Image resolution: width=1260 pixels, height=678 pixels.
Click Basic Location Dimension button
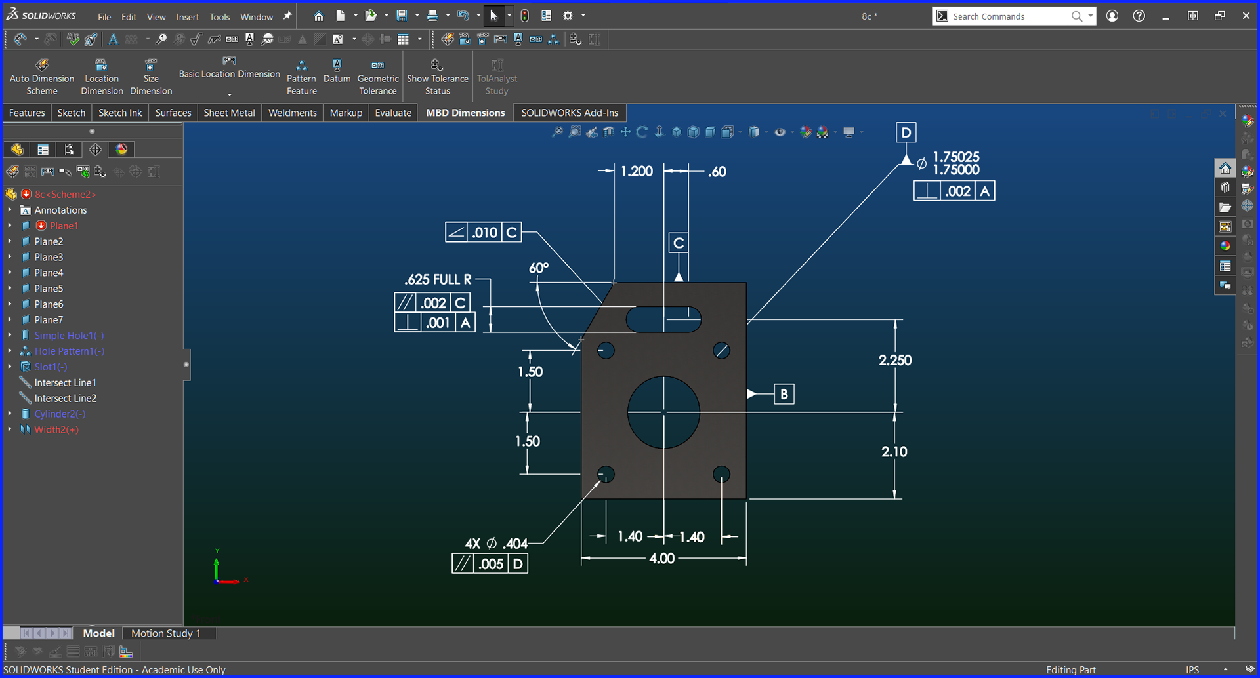coord(229,68)
